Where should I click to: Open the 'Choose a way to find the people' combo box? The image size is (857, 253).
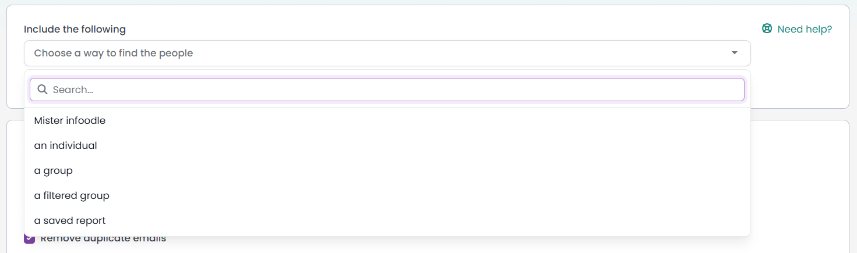[387, 53]
